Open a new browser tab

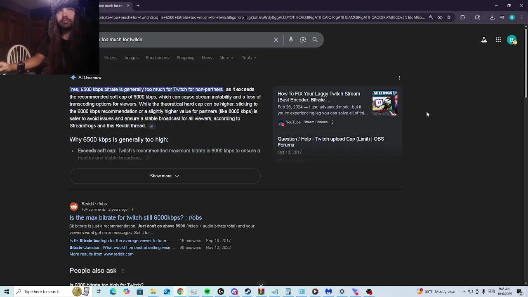click(138, 5)
